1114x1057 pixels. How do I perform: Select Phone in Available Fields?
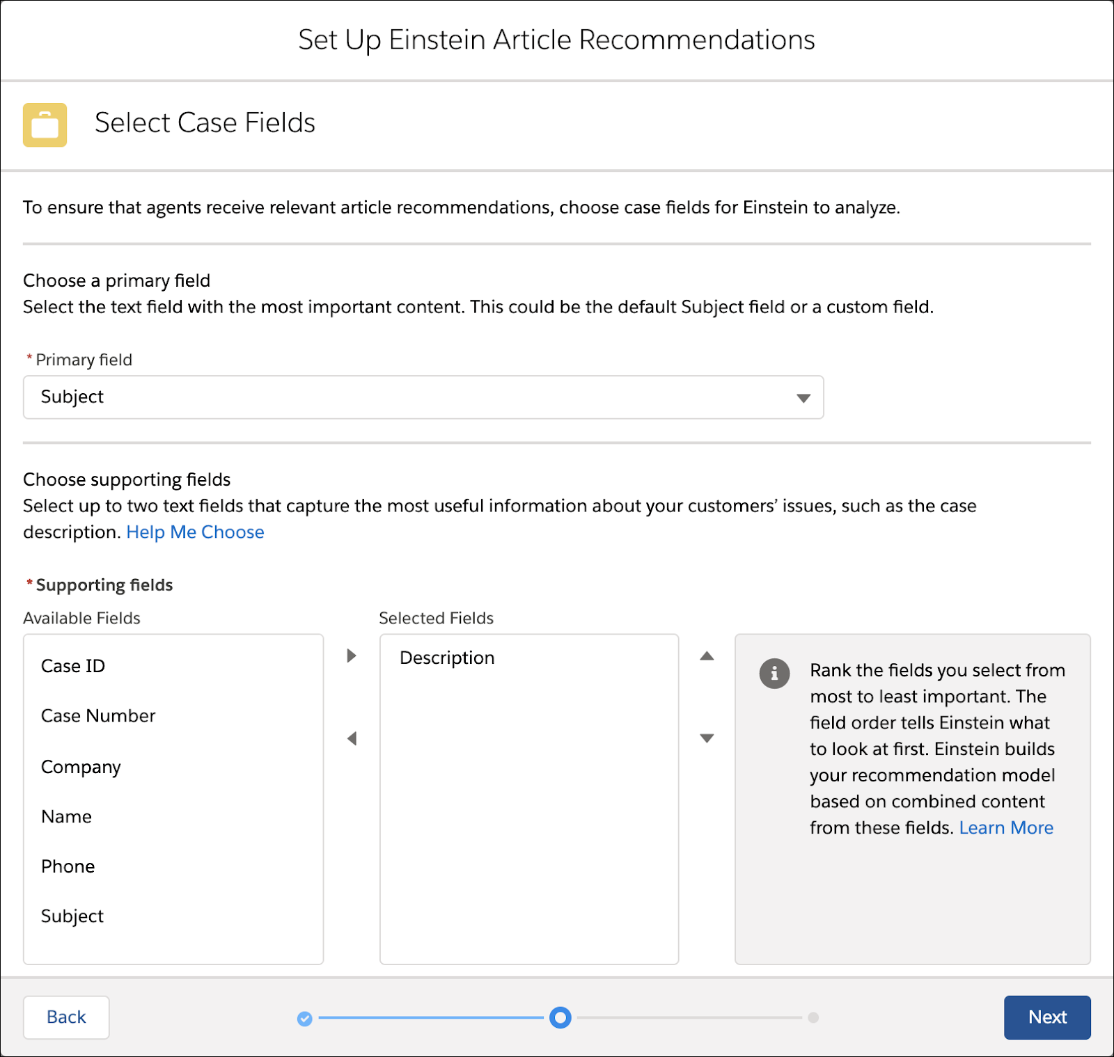coord(68,866)
